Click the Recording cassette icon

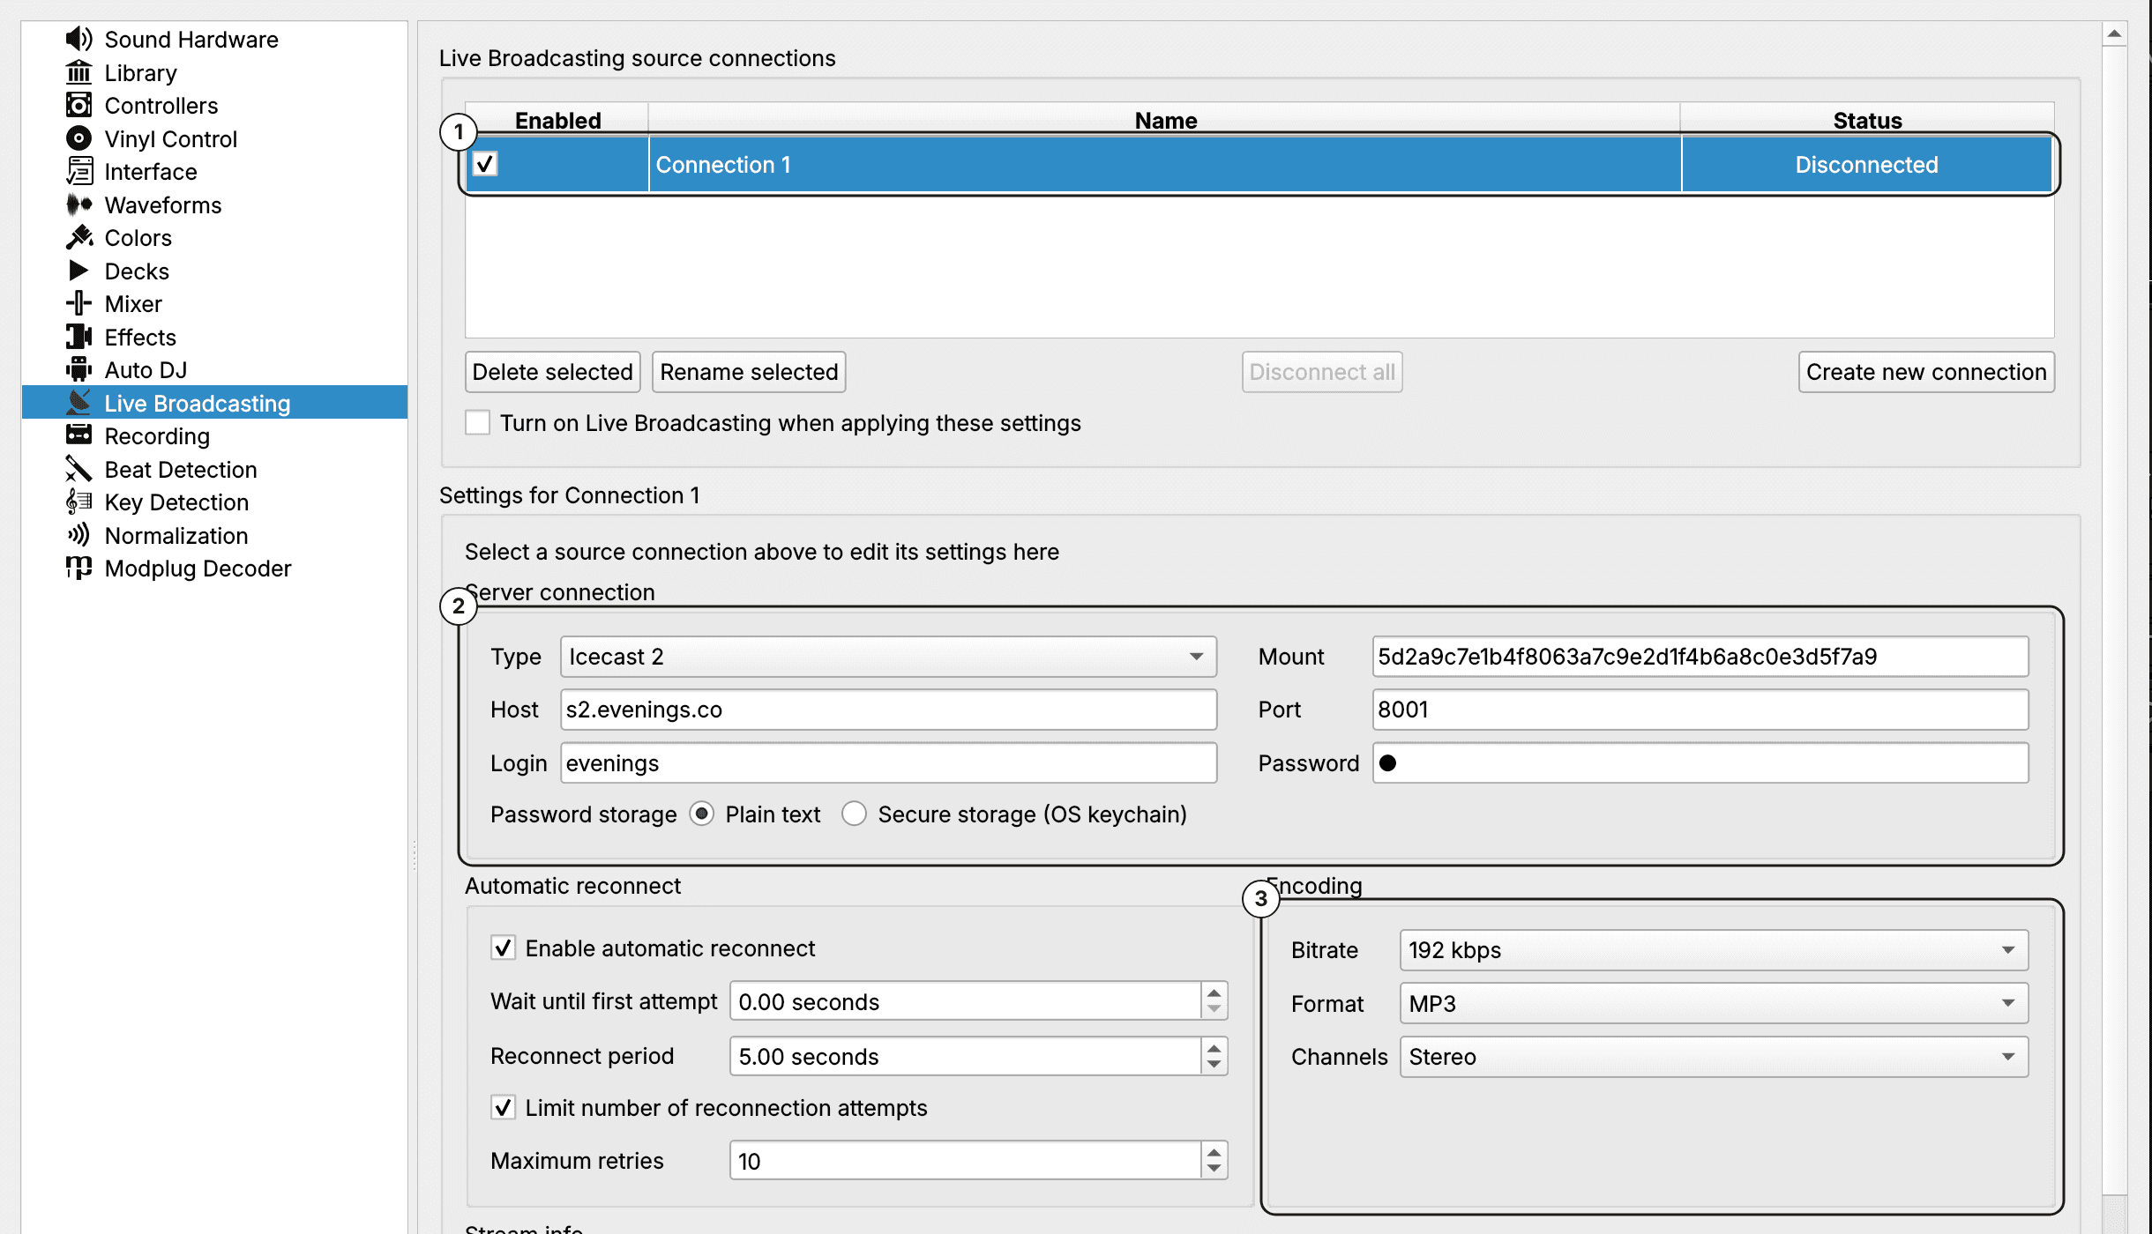78,435
